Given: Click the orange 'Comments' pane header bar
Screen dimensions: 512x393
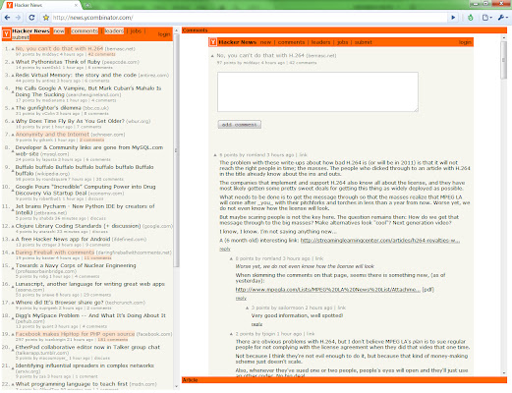Looking at the screenshot, I should click(x=344, y=30).
